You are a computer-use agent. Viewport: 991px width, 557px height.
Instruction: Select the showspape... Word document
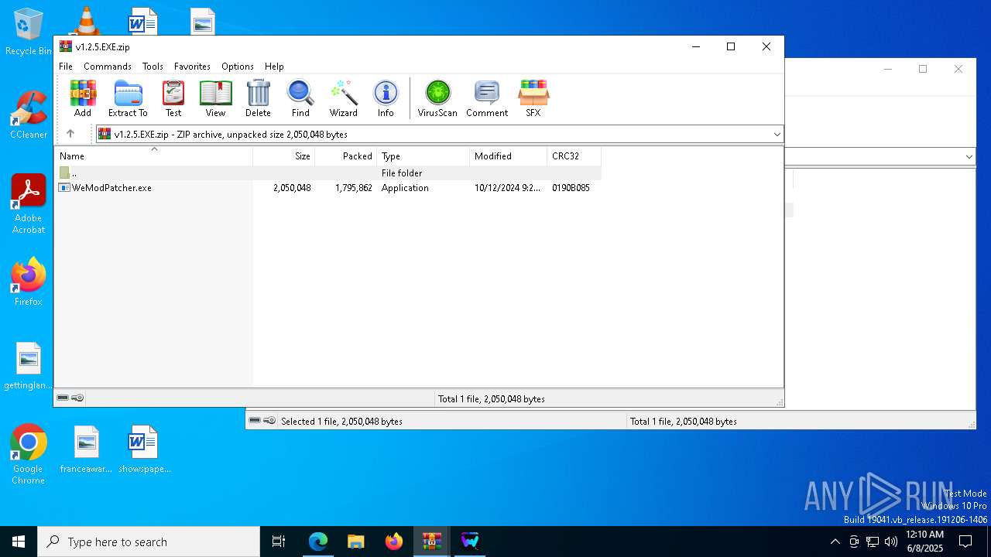144,449
